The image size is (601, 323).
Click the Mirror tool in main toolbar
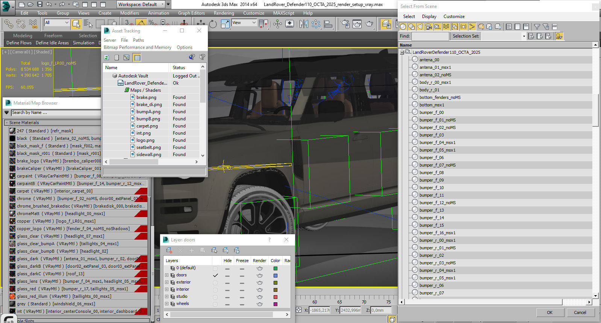click(x=304, y=24)
